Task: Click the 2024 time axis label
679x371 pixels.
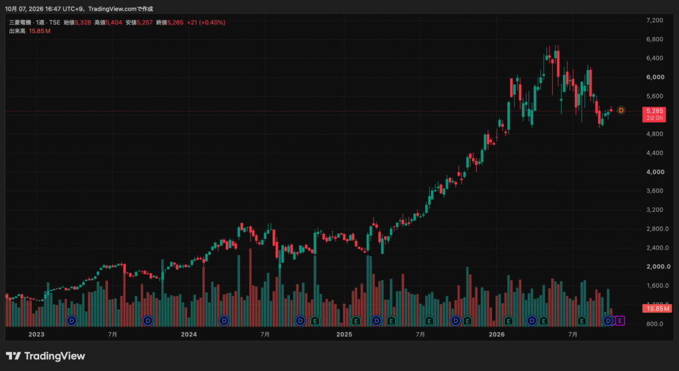Action: point(189,335)
